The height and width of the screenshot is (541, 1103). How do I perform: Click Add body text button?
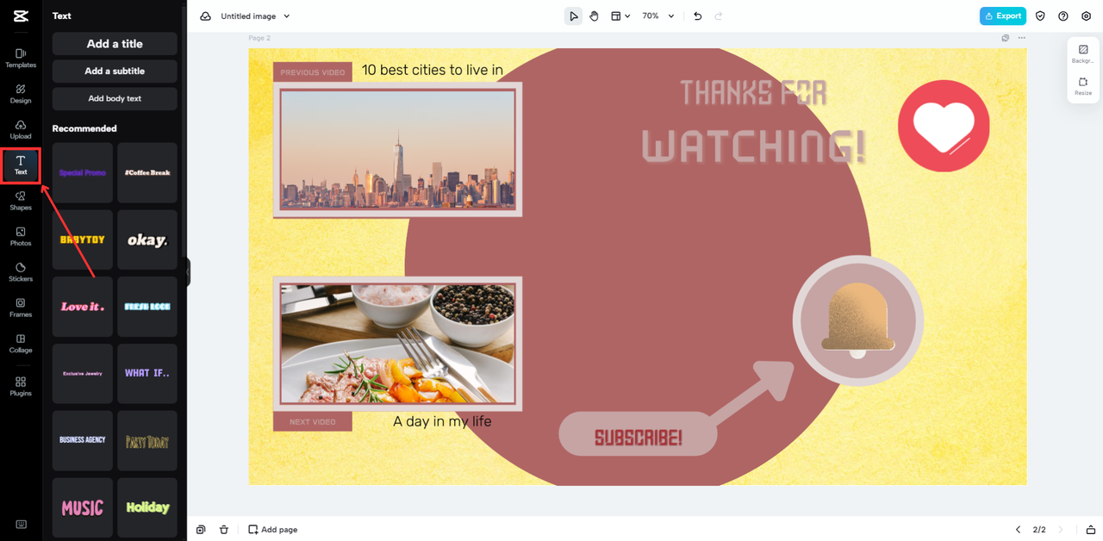click(x=115, y=99)
